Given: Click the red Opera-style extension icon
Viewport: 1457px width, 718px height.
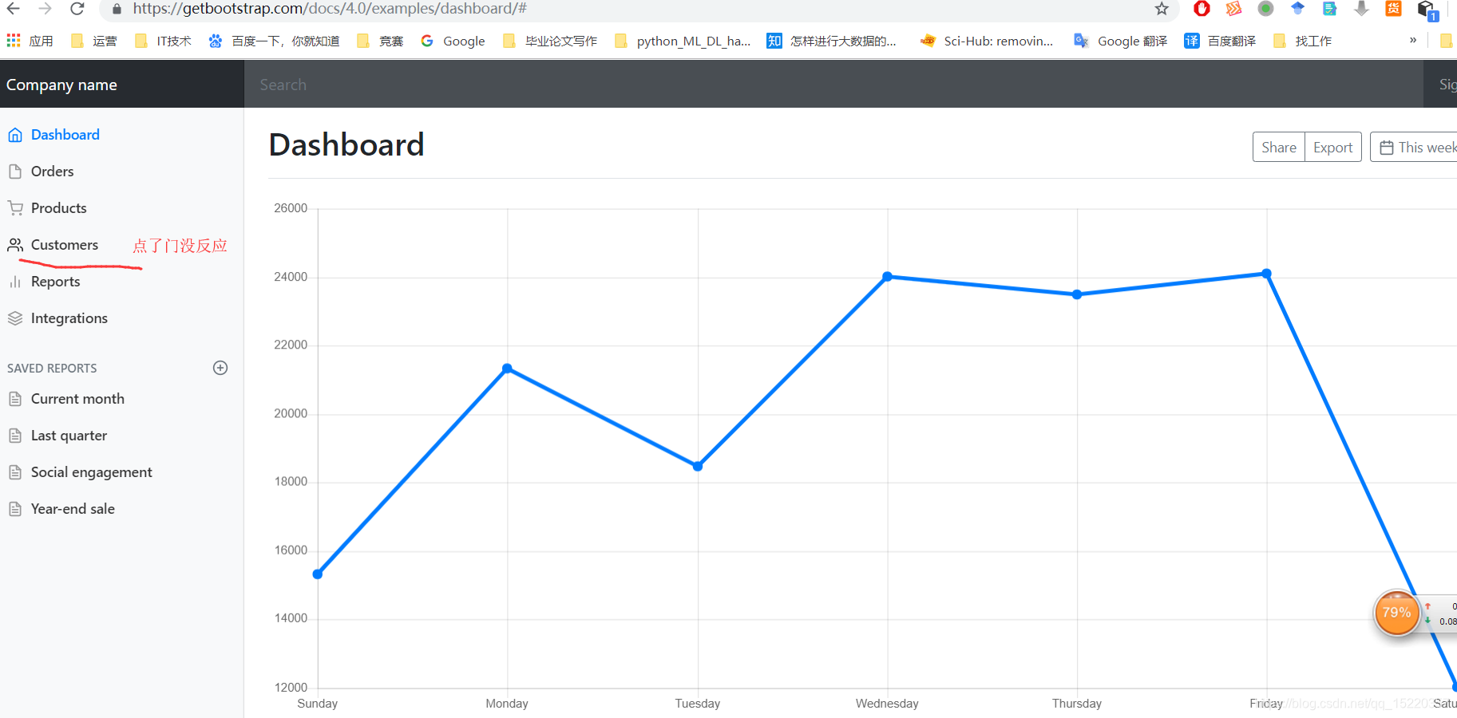Looking at the screenshot, I should [x=1202, y=9].
